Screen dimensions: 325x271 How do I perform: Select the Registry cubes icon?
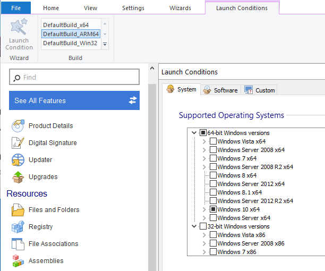[x=18, y=227]
